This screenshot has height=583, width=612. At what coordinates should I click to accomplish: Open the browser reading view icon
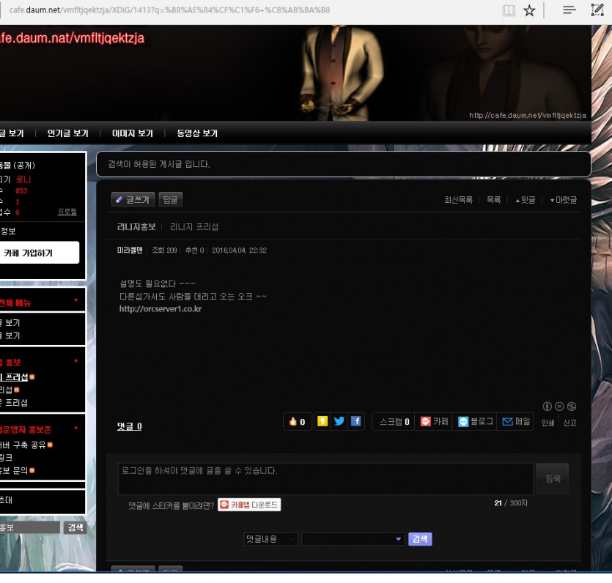509,10
